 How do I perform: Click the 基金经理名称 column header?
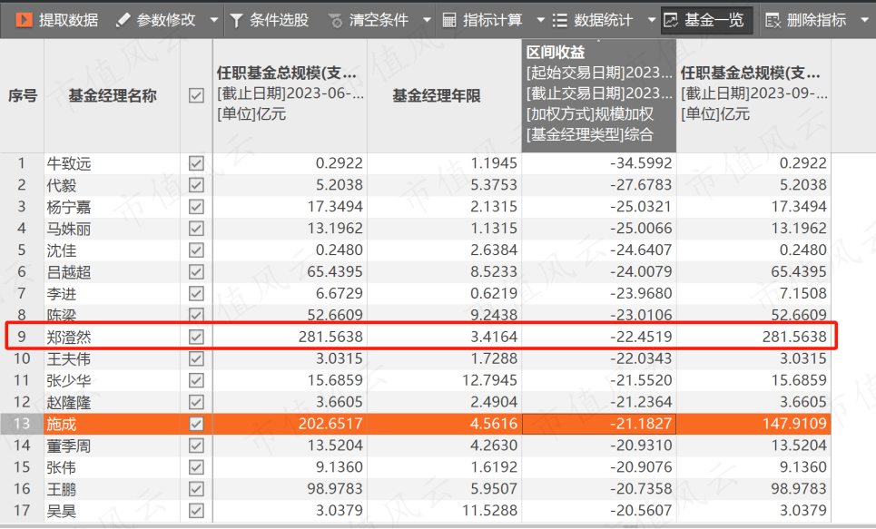(x=112, y=95)
